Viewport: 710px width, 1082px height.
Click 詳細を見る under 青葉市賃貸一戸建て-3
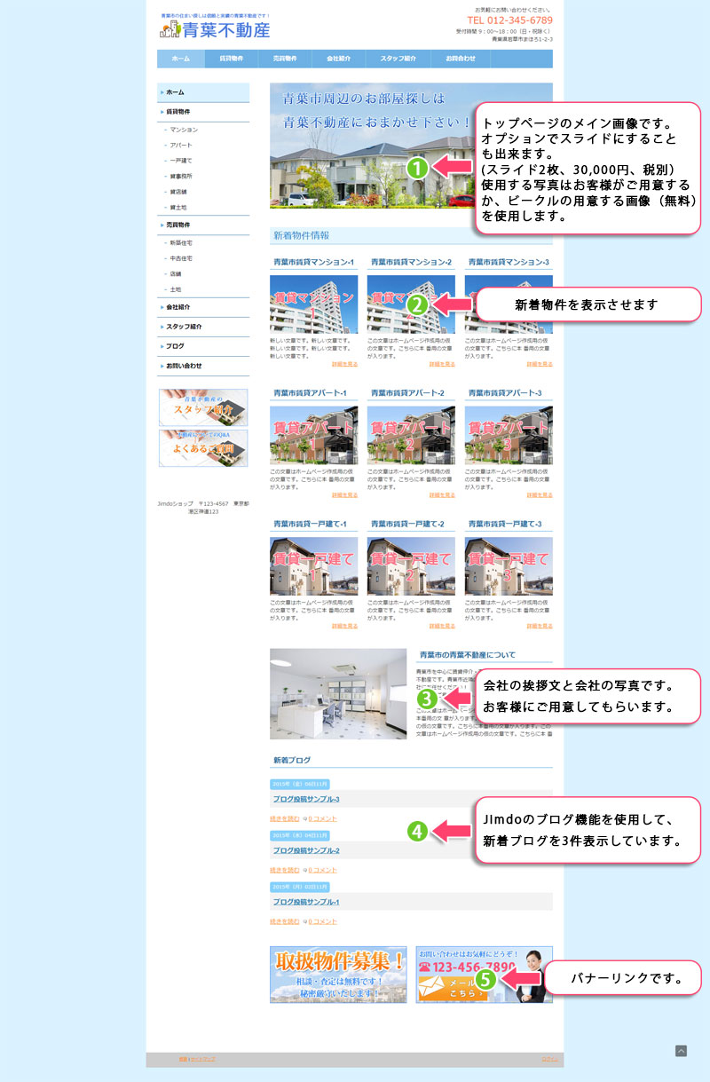[x=539, y=626]
